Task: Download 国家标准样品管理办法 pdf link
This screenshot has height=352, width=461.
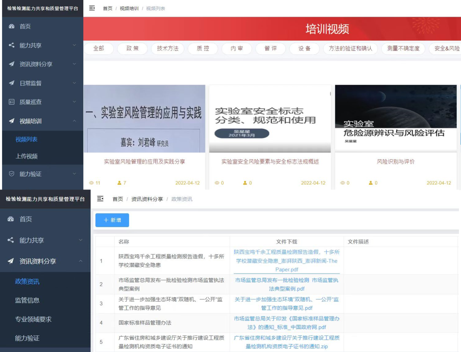Action: click(287, 323)
